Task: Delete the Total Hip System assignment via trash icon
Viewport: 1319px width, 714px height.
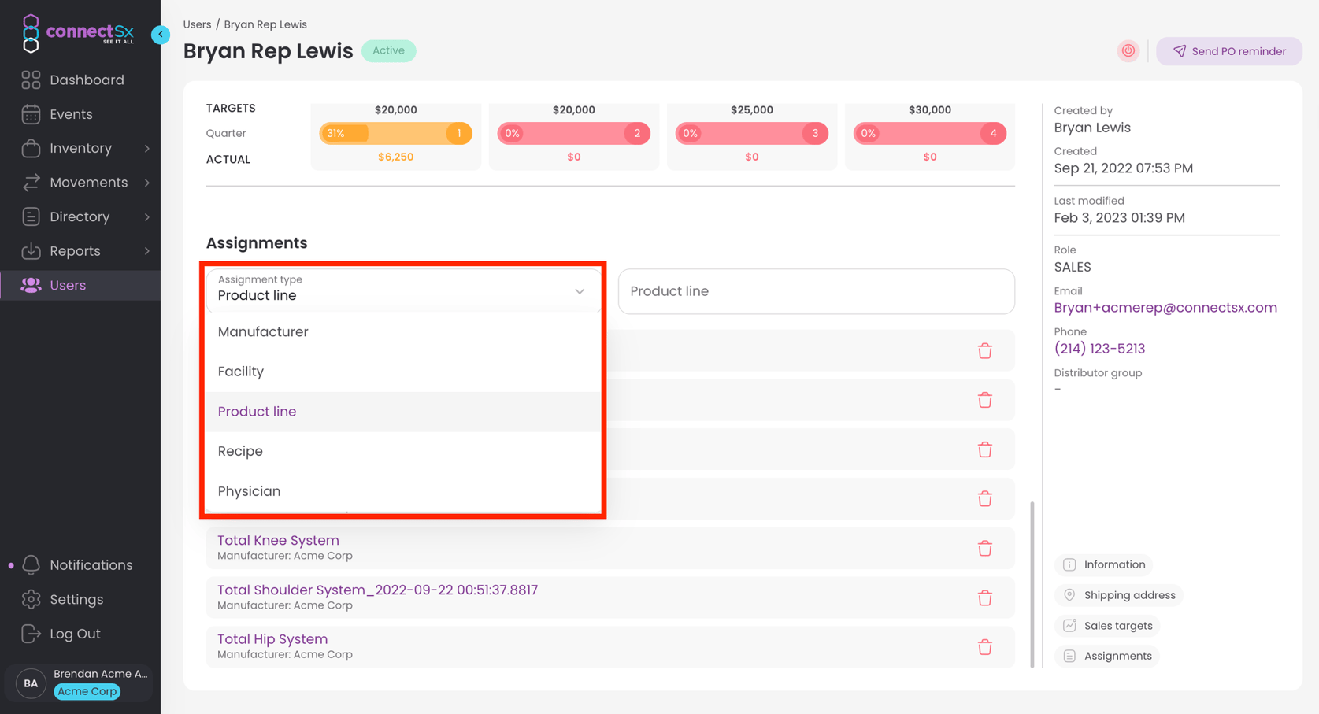Action: coord(985,646)
